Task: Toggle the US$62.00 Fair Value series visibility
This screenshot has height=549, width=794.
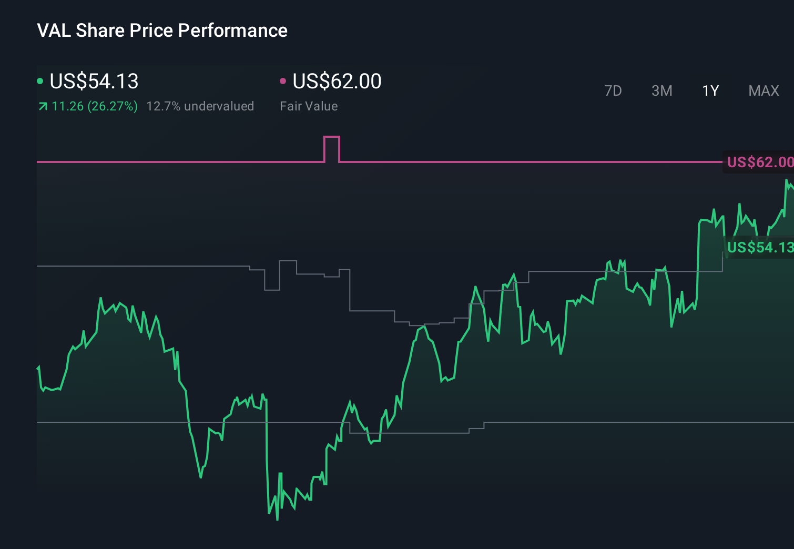Action: (336, 82)
